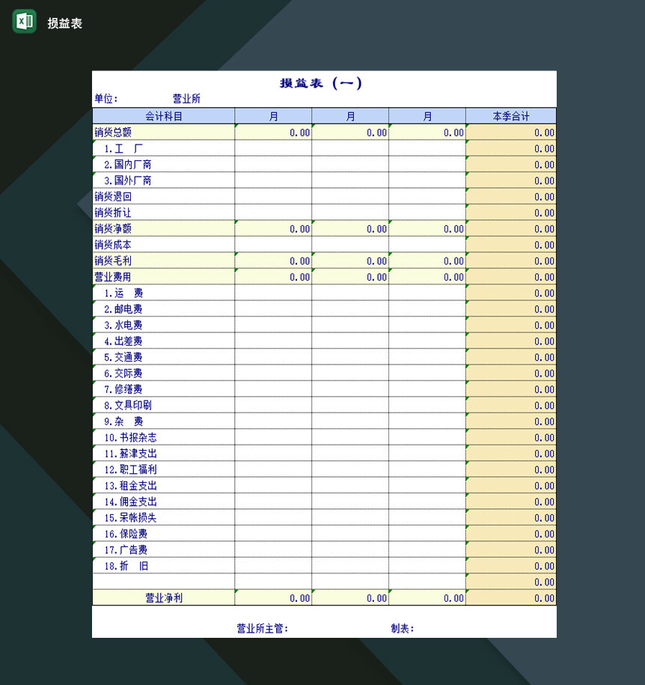
Task: Select the 营业所 unit name cell
Action: 187,99
